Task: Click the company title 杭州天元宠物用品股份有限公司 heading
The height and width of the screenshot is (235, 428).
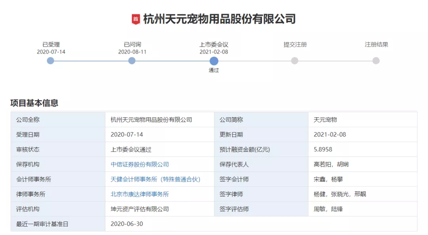Action: [220, 19]
